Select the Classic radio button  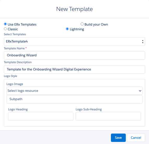[x=5, y=29]
